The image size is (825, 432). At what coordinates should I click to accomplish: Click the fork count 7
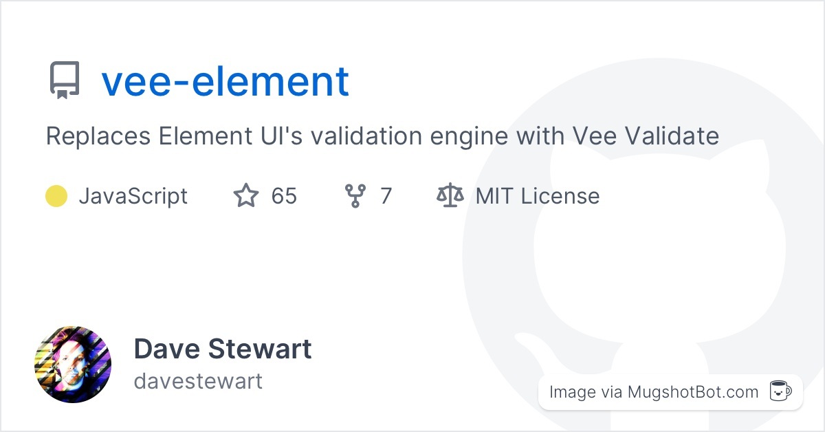[x=386, y=196]
